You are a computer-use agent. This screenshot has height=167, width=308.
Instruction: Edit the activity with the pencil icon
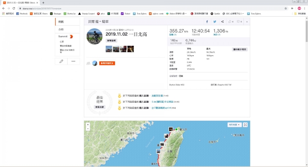[x=61, y=61]
